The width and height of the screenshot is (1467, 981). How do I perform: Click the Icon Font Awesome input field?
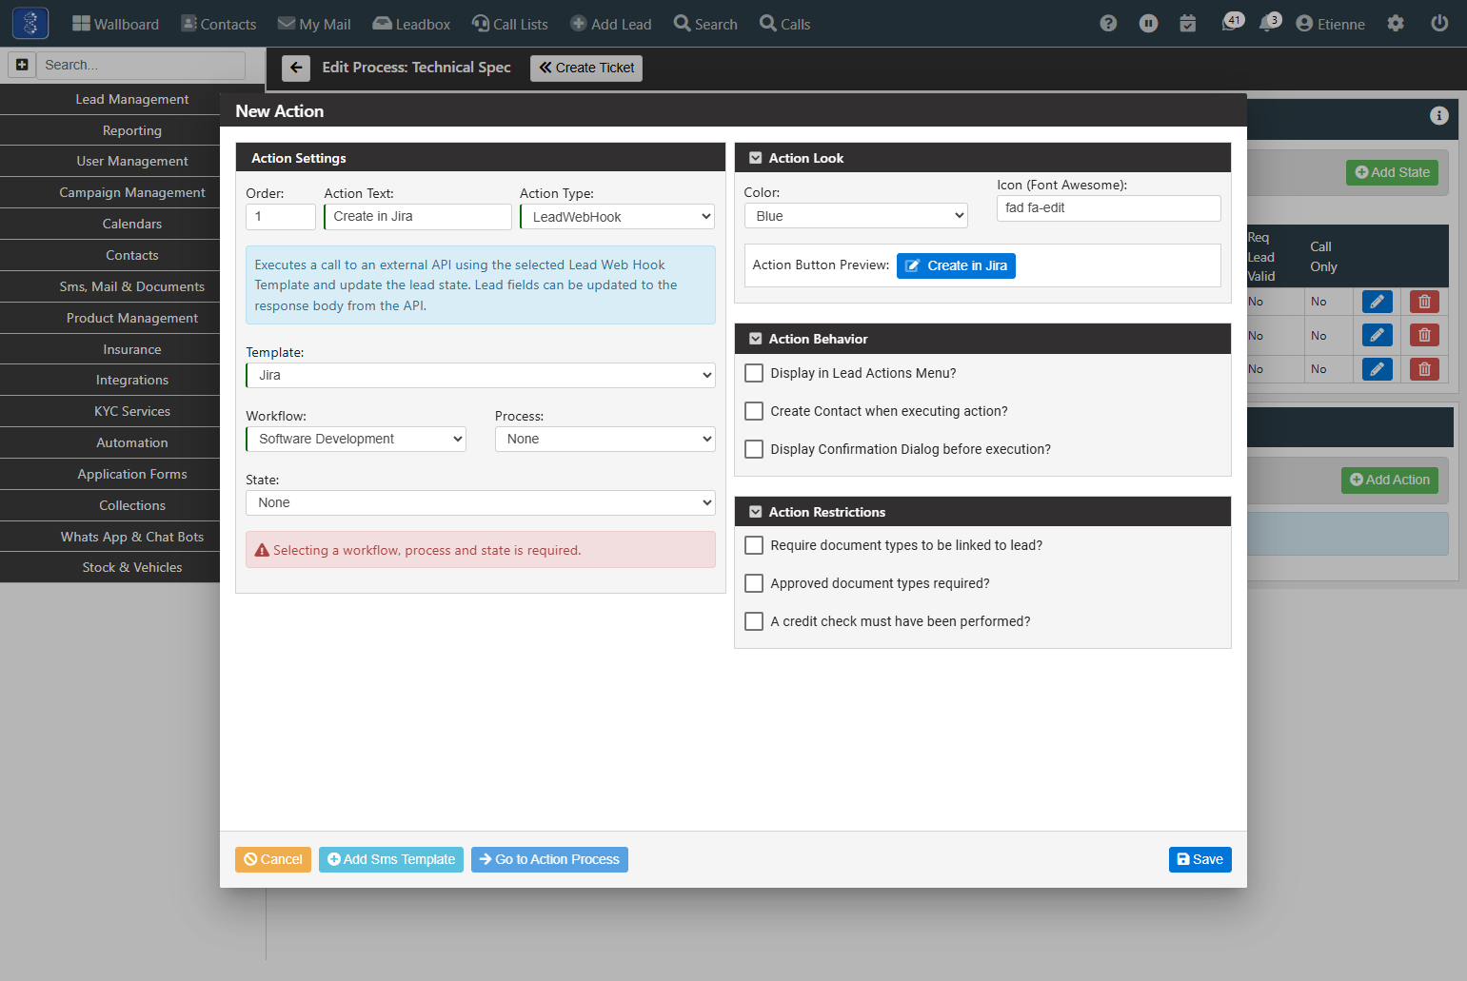point(1109,208)
